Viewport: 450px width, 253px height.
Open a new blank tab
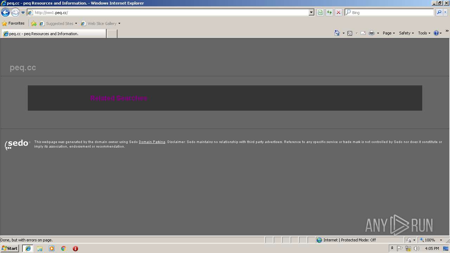pos(112,34)
